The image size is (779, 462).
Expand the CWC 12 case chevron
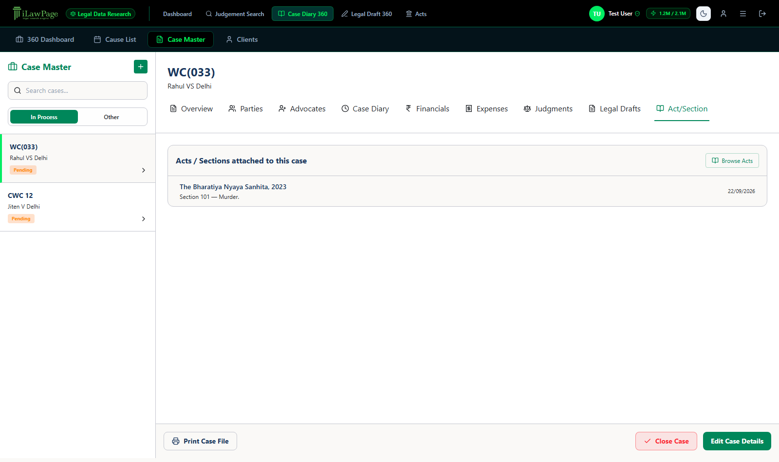point(144,219)
